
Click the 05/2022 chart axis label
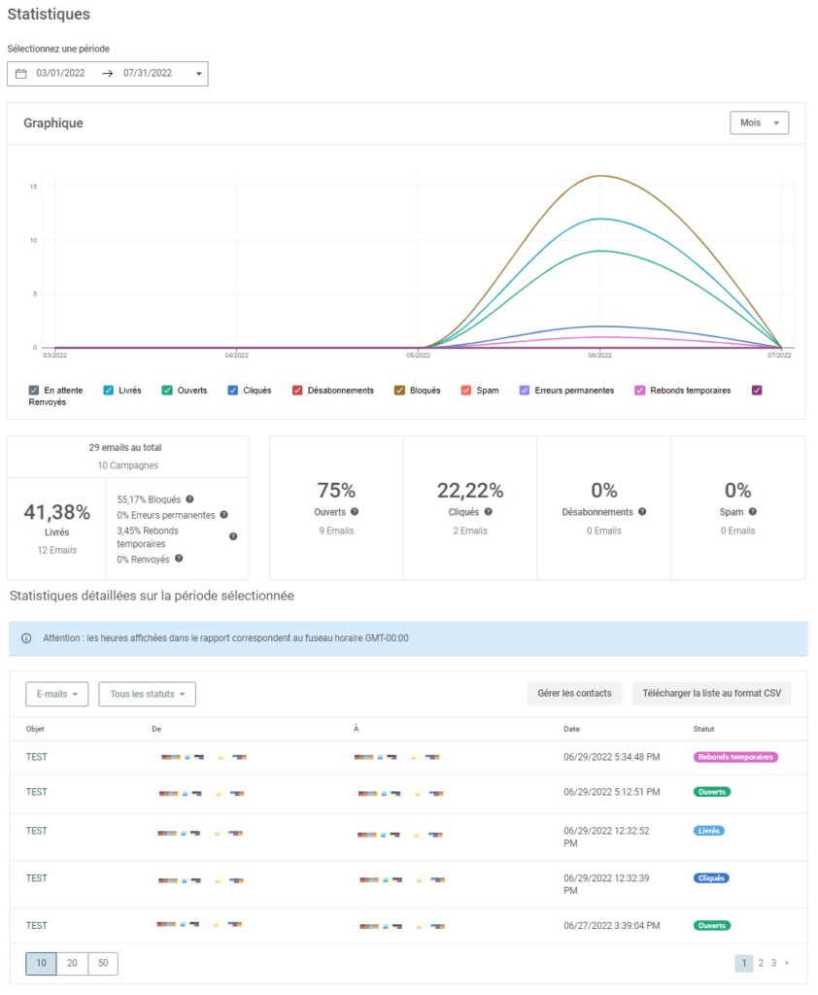tap(418, 356)
